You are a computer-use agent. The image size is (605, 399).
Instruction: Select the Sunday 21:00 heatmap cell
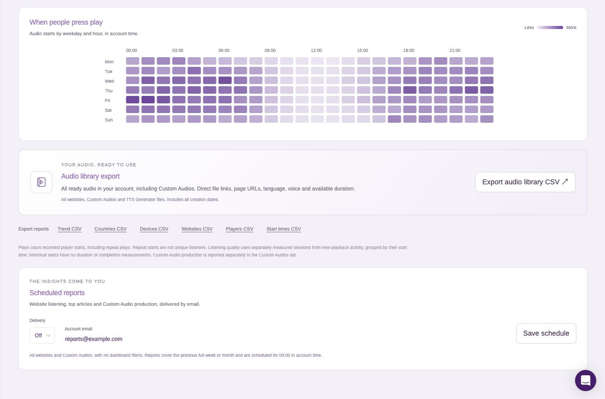(x=456, y=119)
